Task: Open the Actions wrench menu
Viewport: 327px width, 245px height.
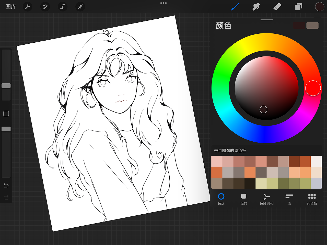Action: (28, 7)
